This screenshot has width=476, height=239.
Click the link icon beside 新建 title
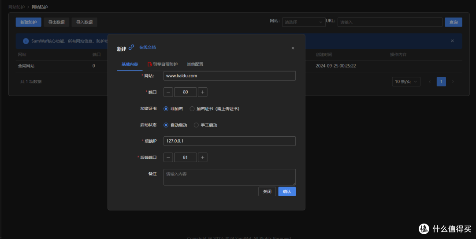coord(131,47)
